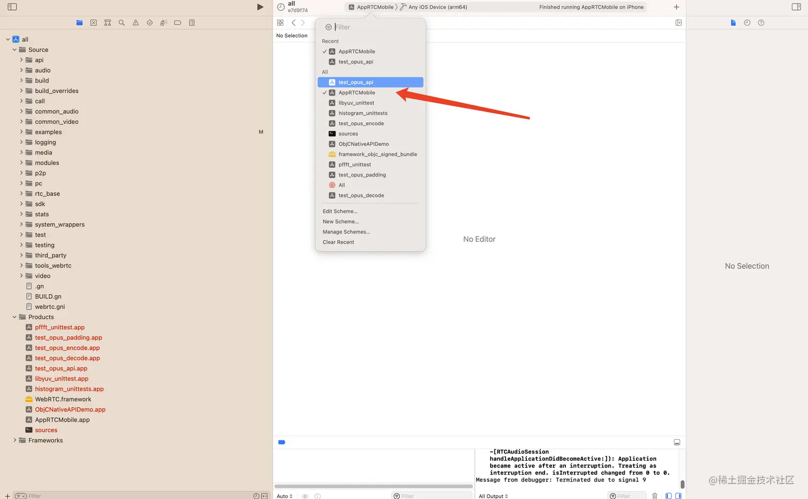Viewport: 808px width, 499px height.
Task: Select test_opus_api scheme under All
Action: [x=370, y=82]
